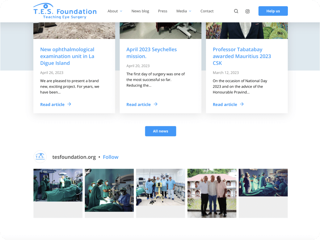The width and height of the screenshot is (320, 240).
Task: Open Instagram photo of surgeons at microscope
Action: (109, 190)
